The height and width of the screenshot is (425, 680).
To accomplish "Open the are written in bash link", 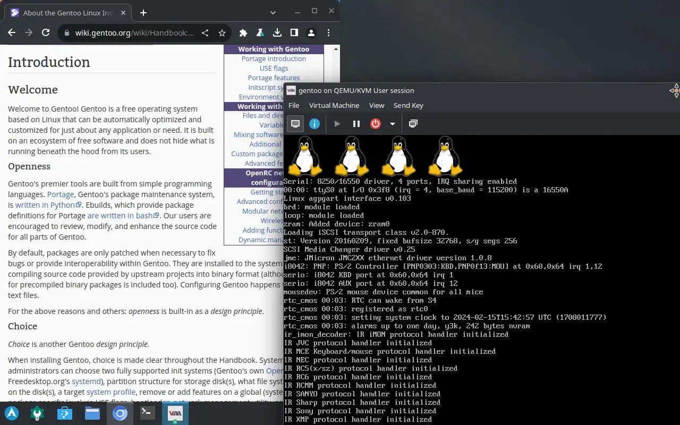I will point(123,216).
